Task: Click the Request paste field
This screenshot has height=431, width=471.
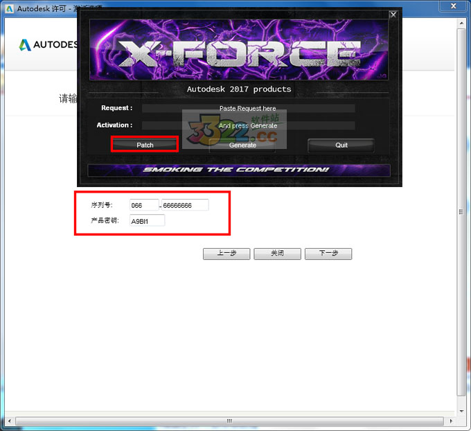Action: click(x=248, y=108)
